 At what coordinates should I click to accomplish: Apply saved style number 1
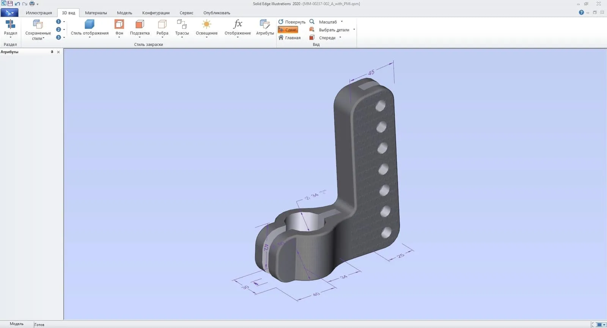click(x=58, y=22)
